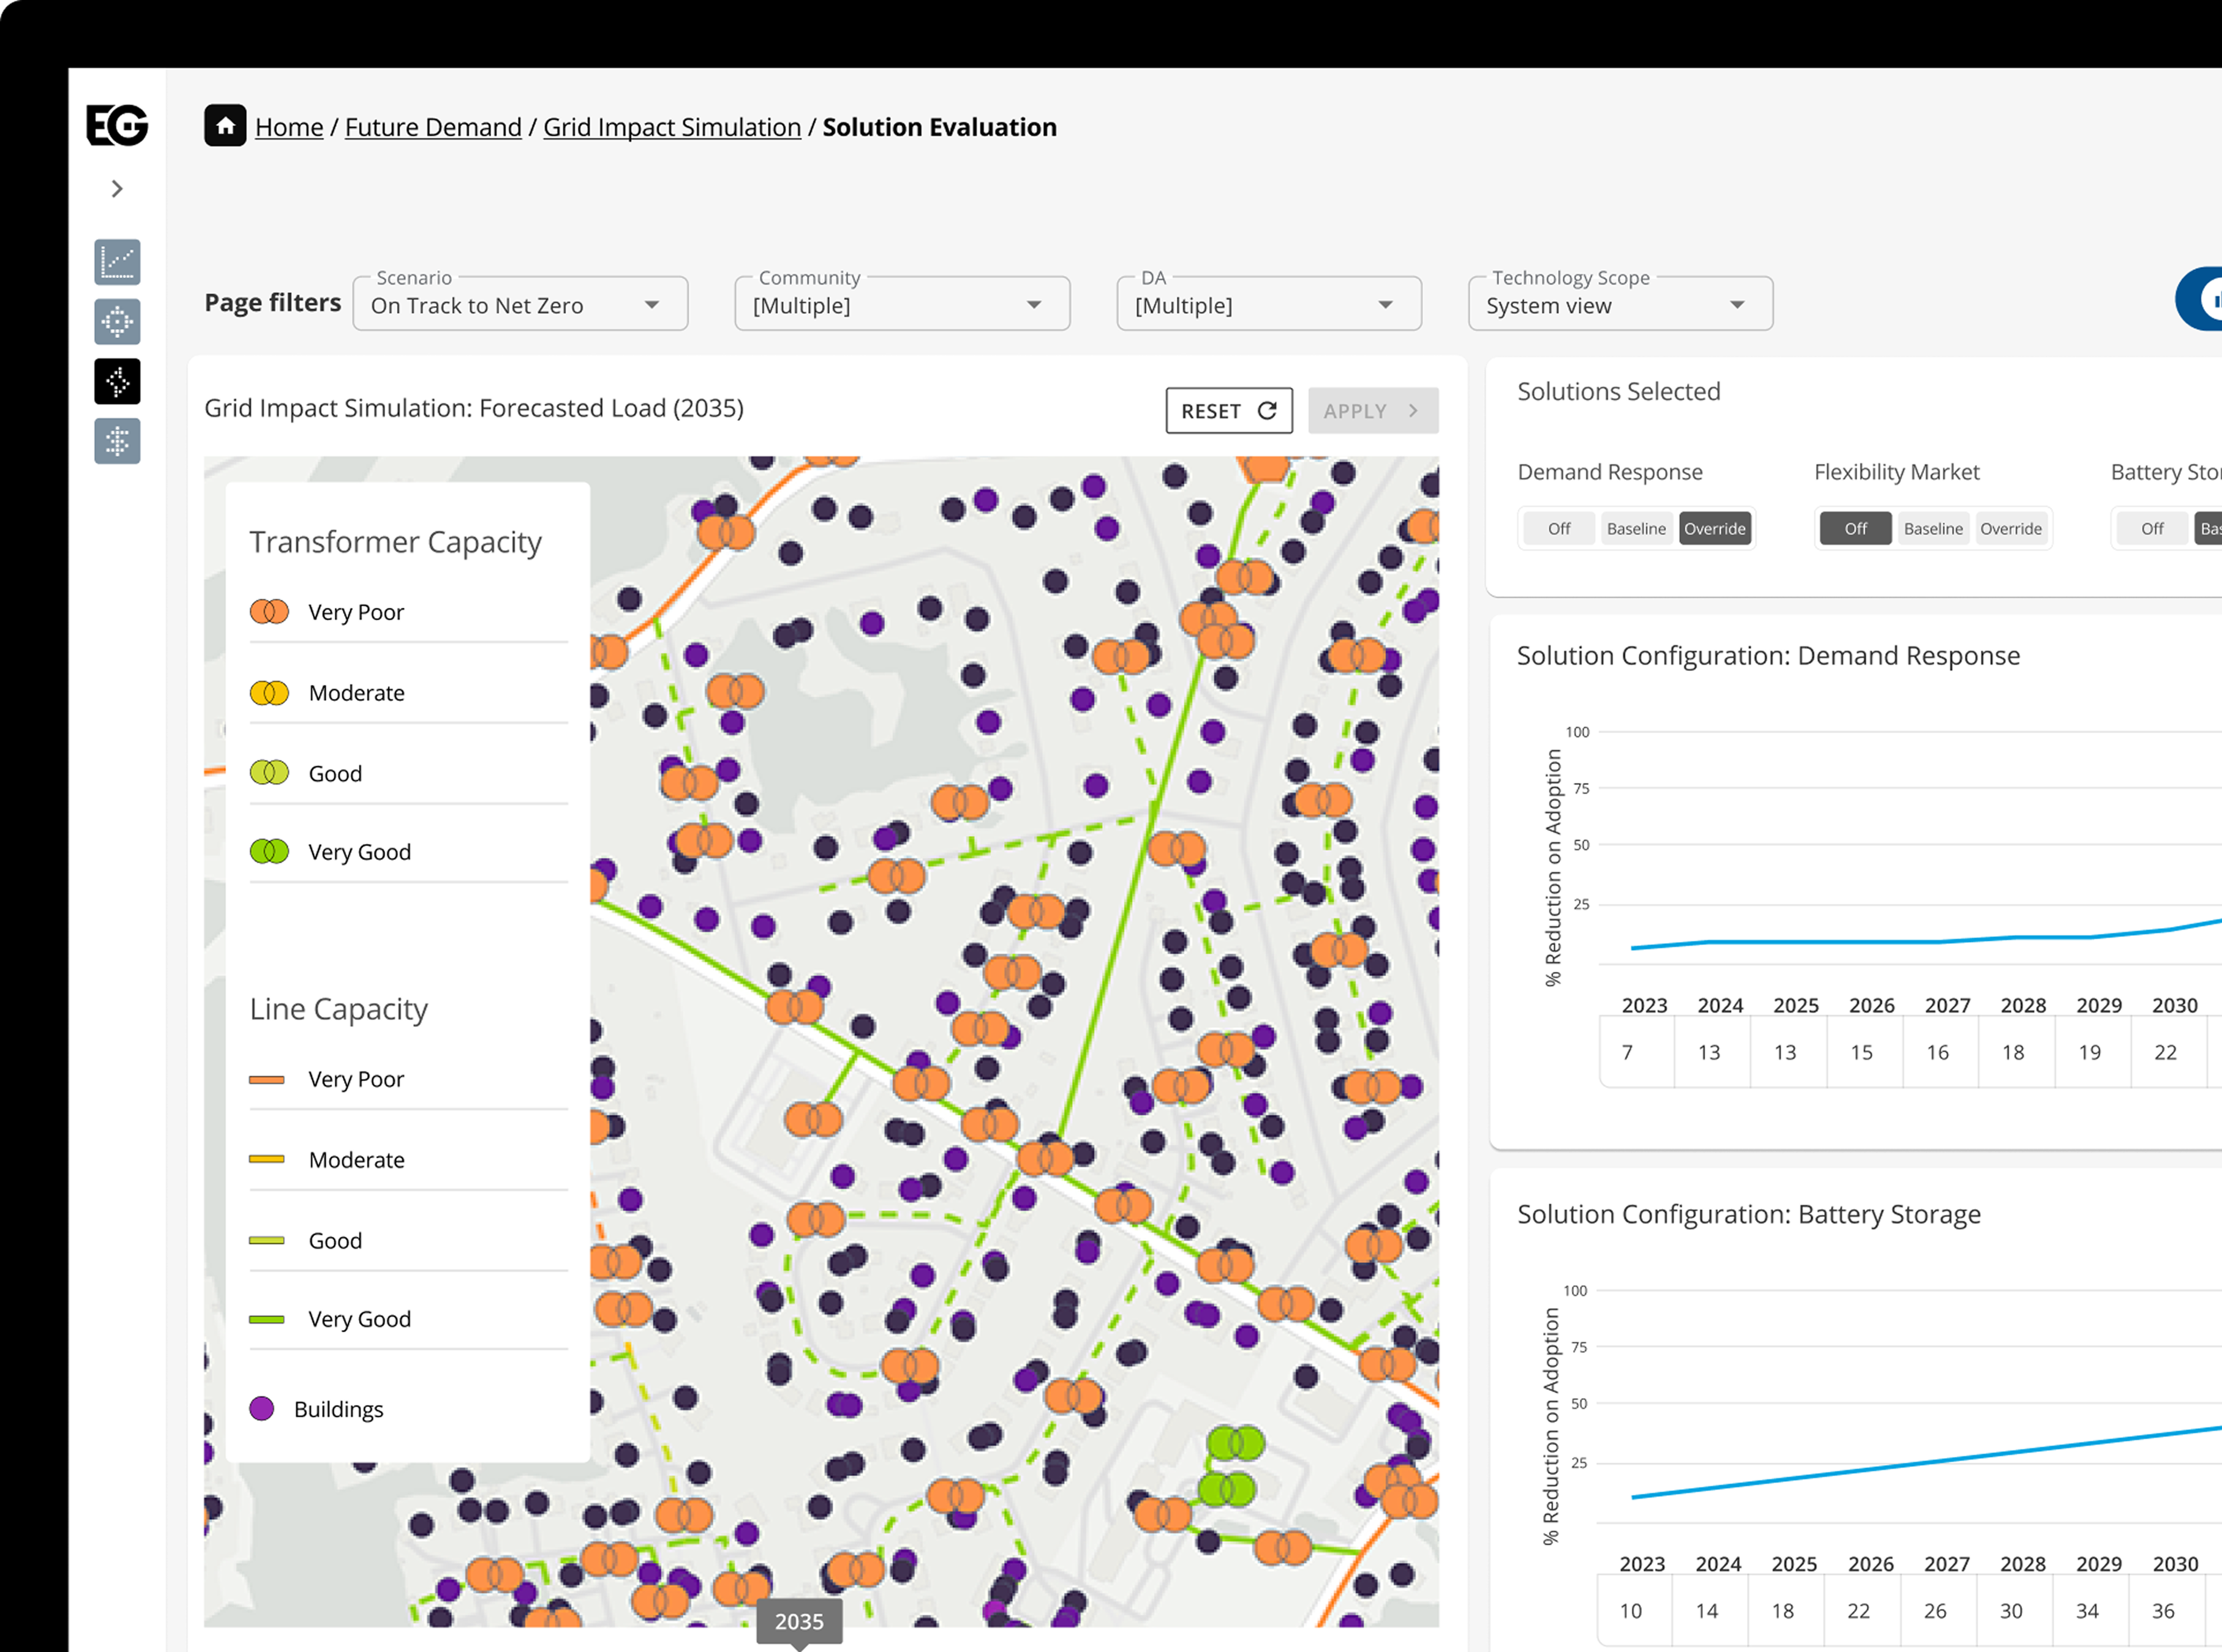2222x1652 pixels.
Task: Open the Technology Scope dropdown
Action: pyautogui.click(x=1620, y=304)
